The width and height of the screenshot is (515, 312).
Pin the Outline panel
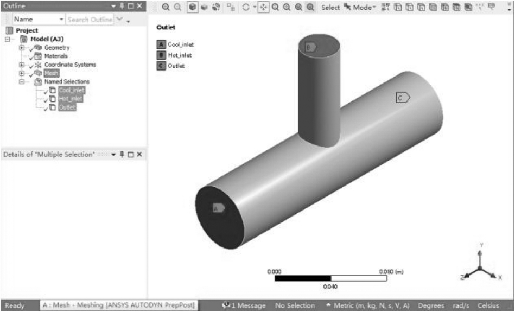tap(122, 6)
